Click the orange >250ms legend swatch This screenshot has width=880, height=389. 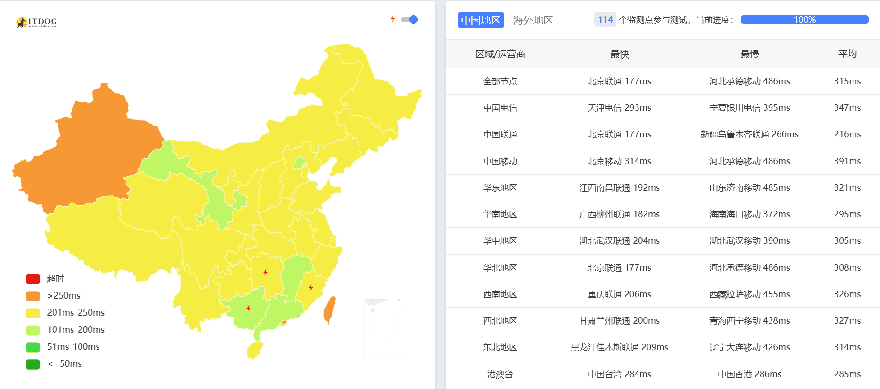coord(33,296)
